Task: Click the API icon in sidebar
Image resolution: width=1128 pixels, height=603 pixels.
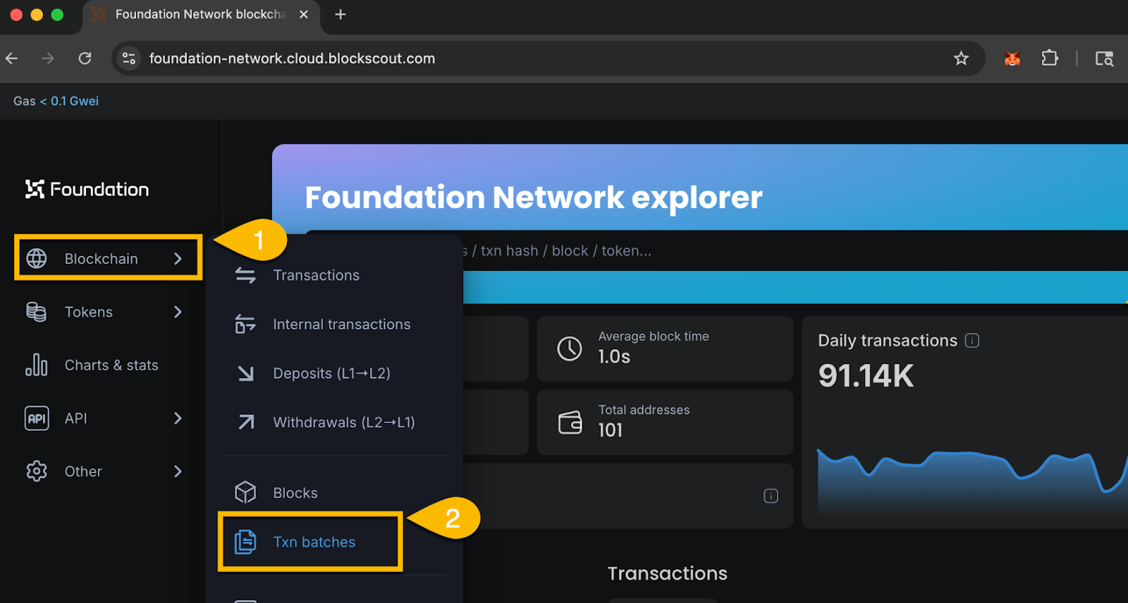Action: 37,418
